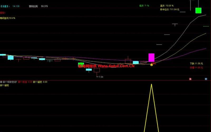
Task: Click the small red icon at chart bottom right
Action: point(190,79)
